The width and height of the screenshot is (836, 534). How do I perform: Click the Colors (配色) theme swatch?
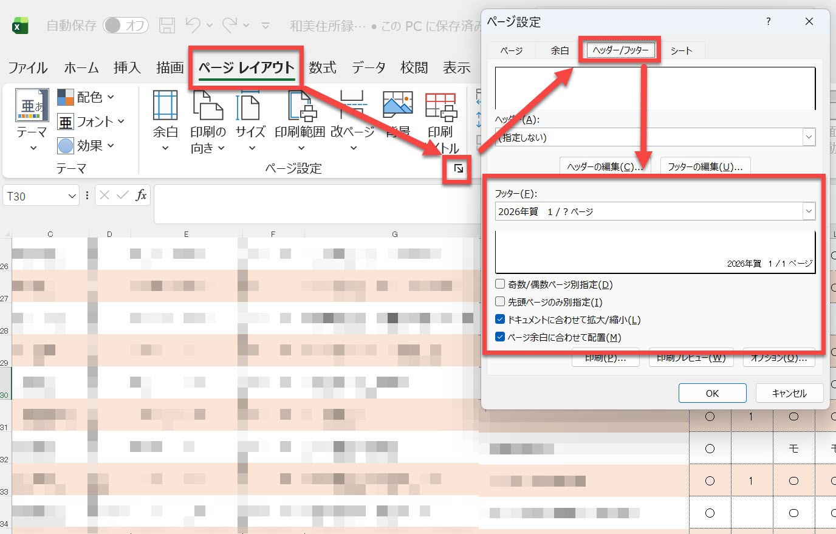[x=66, y=97]
